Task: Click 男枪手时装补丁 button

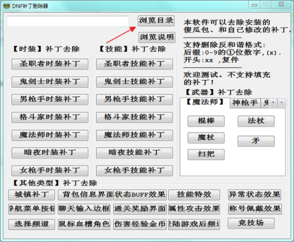Action: (50, 99)
